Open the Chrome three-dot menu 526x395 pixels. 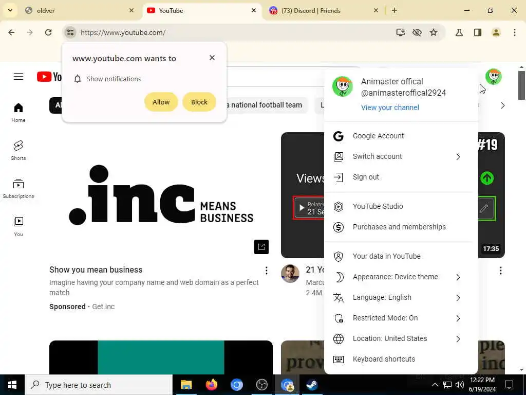pyautogui.click(x=515, y=32)
